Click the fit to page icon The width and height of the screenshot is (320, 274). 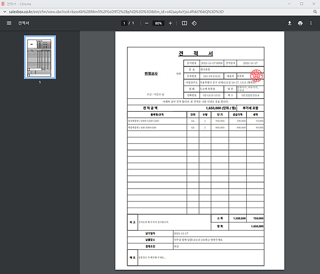(x=184, y=23)
